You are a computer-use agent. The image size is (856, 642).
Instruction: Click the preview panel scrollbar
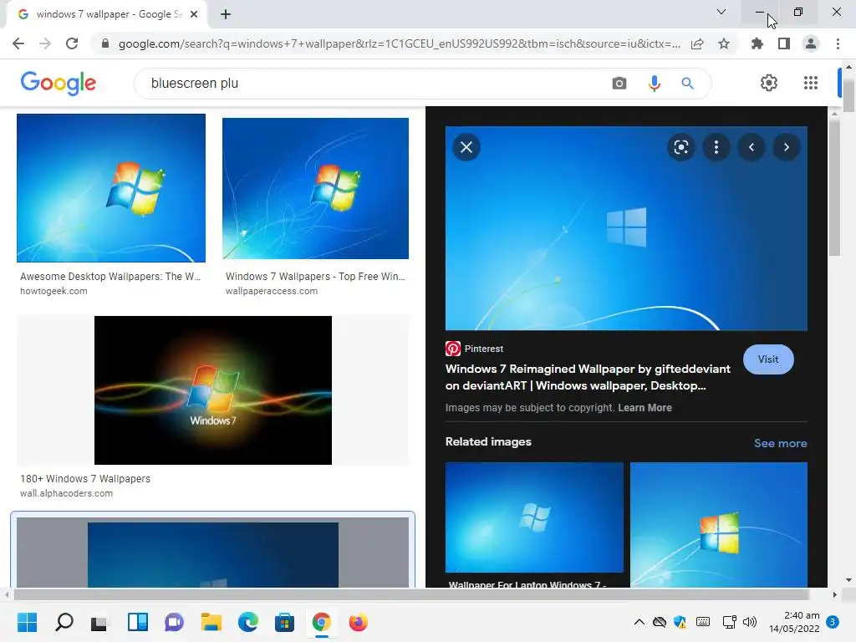[x=834, y=188]
